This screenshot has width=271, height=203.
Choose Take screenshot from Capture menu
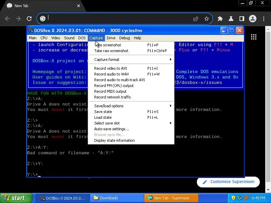tap(131, 45)
